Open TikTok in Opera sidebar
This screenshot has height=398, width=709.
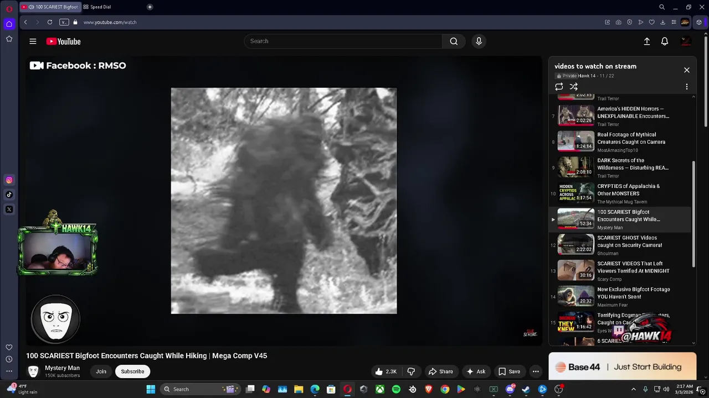[9, 195]
